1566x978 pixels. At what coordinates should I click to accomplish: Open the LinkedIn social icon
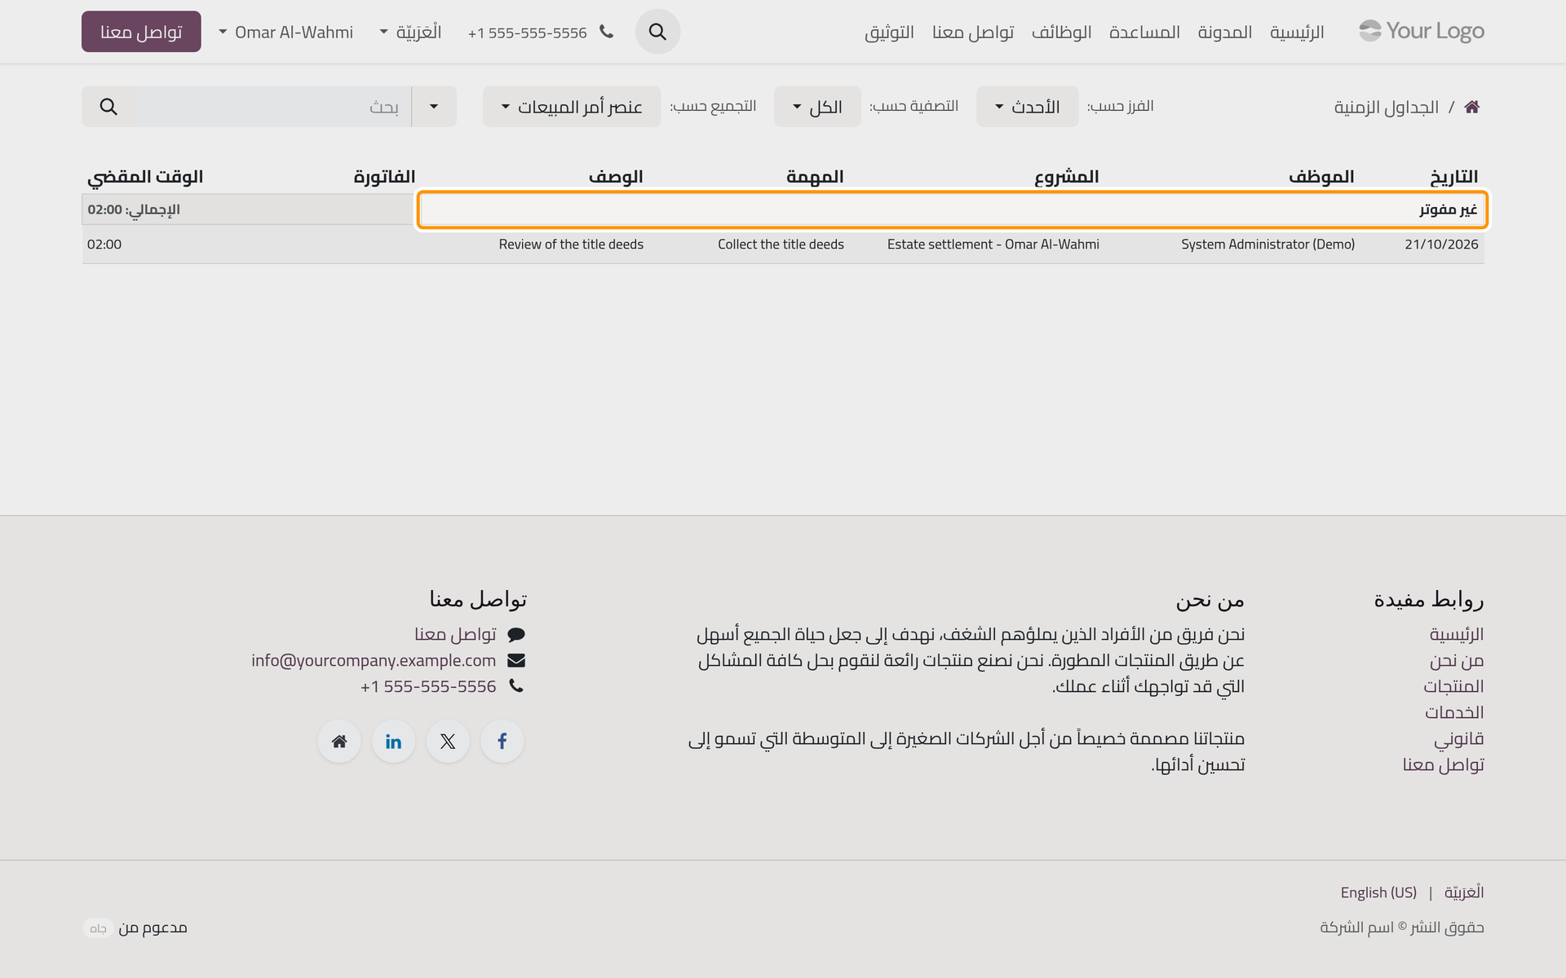[394, 741]
